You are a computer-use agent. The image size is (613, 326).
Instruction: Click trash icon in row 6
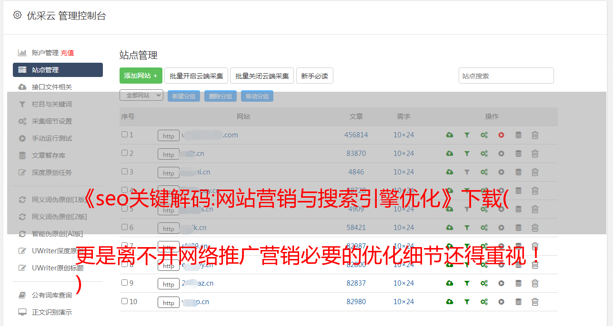click(x=535, y=228)
